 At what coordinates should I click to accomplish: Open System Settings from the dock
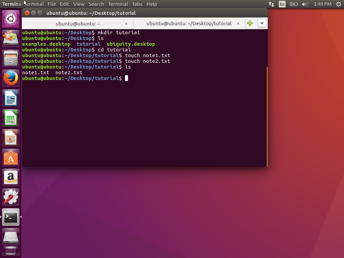[10, 197]
